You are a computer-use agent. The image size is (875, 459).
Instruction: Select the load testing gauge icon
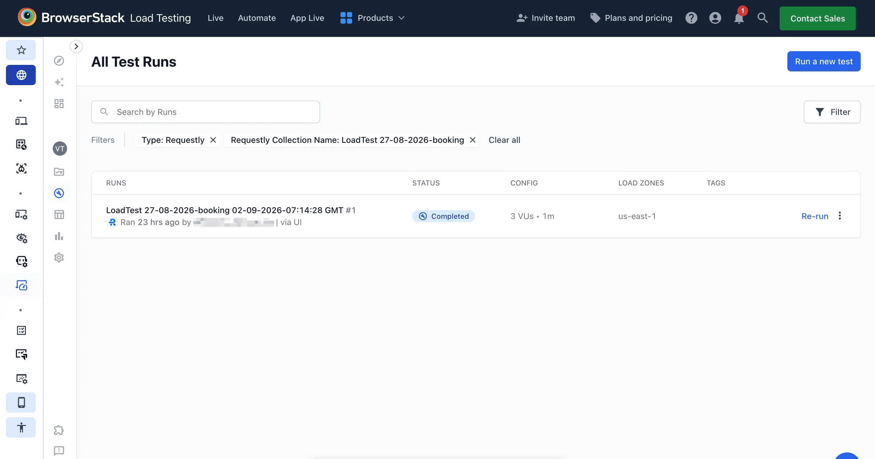(x=21, y=285)
